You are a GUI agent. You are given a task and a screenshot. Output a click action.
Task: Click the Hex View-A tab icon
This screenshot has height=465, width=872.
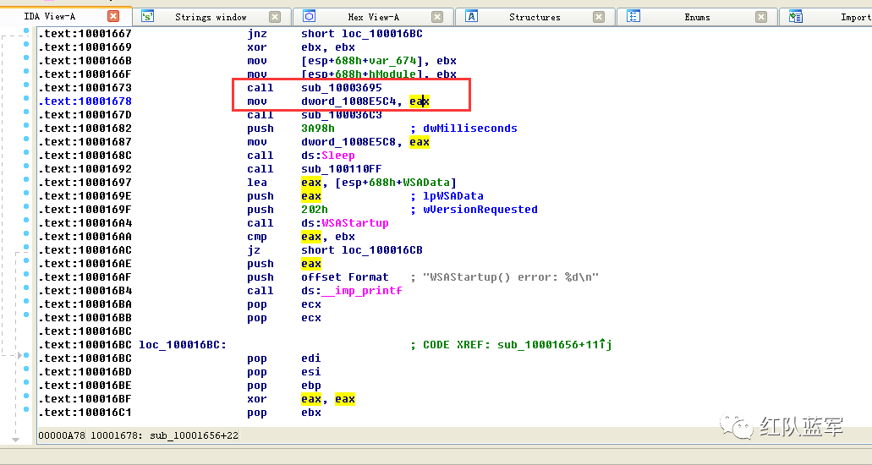310,17
